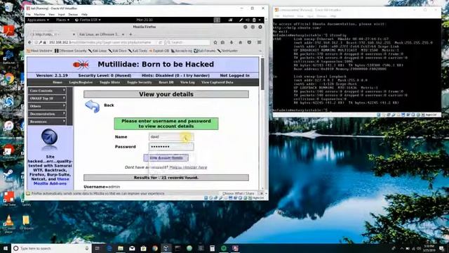Click the Firefox back navigation arrow

click(x=29, y=42)
